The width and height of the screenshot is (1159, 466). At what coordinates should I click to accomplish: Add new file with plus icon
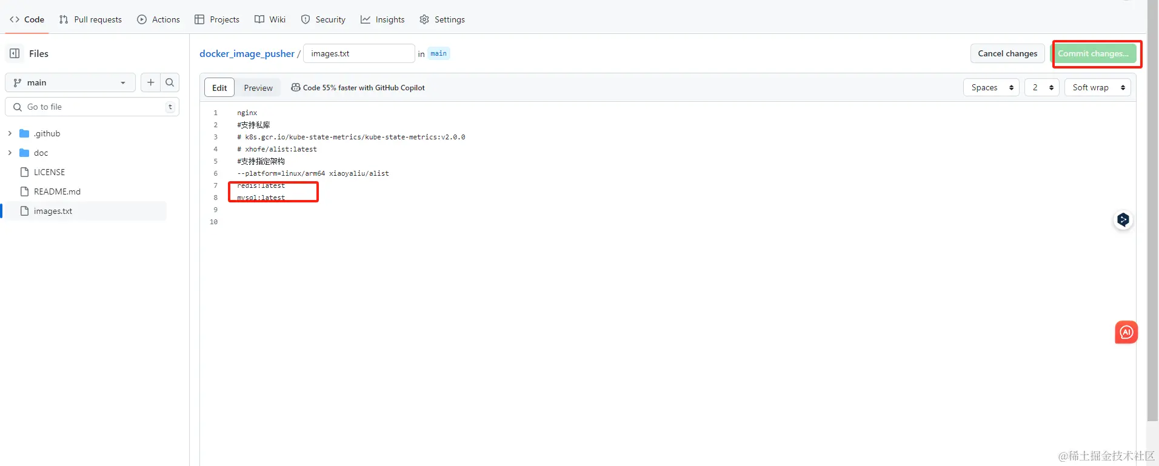[x=151, y=82]
